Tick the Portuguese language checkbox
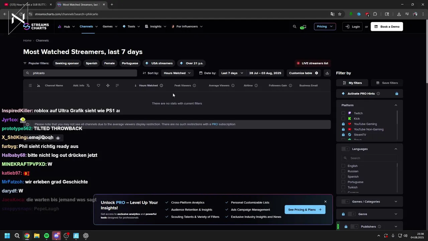 [343, 182]
